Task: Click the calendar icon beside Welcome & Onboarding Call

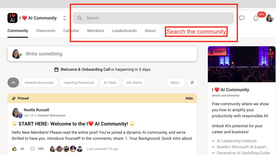Action: tap(56, 69)
